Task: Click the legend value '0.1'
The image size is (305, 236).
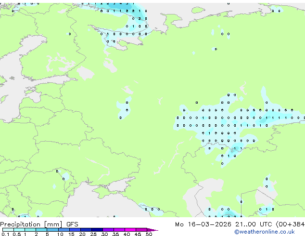Action: tap(5, 234)
